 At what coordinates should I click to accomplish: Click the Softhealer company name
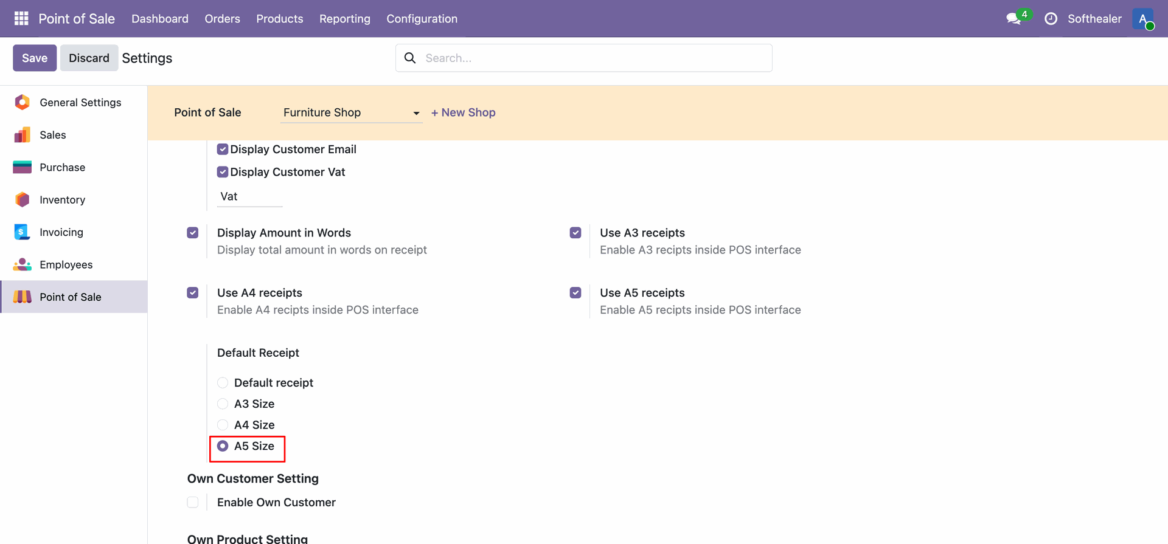pos(1094,19)
